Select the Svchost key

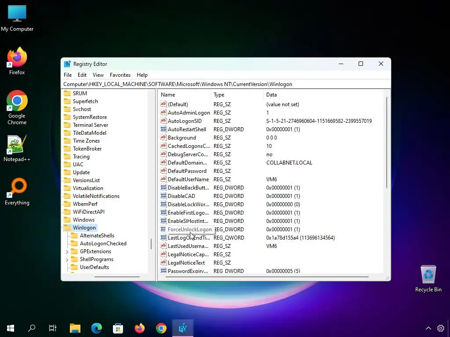[82, 109]
